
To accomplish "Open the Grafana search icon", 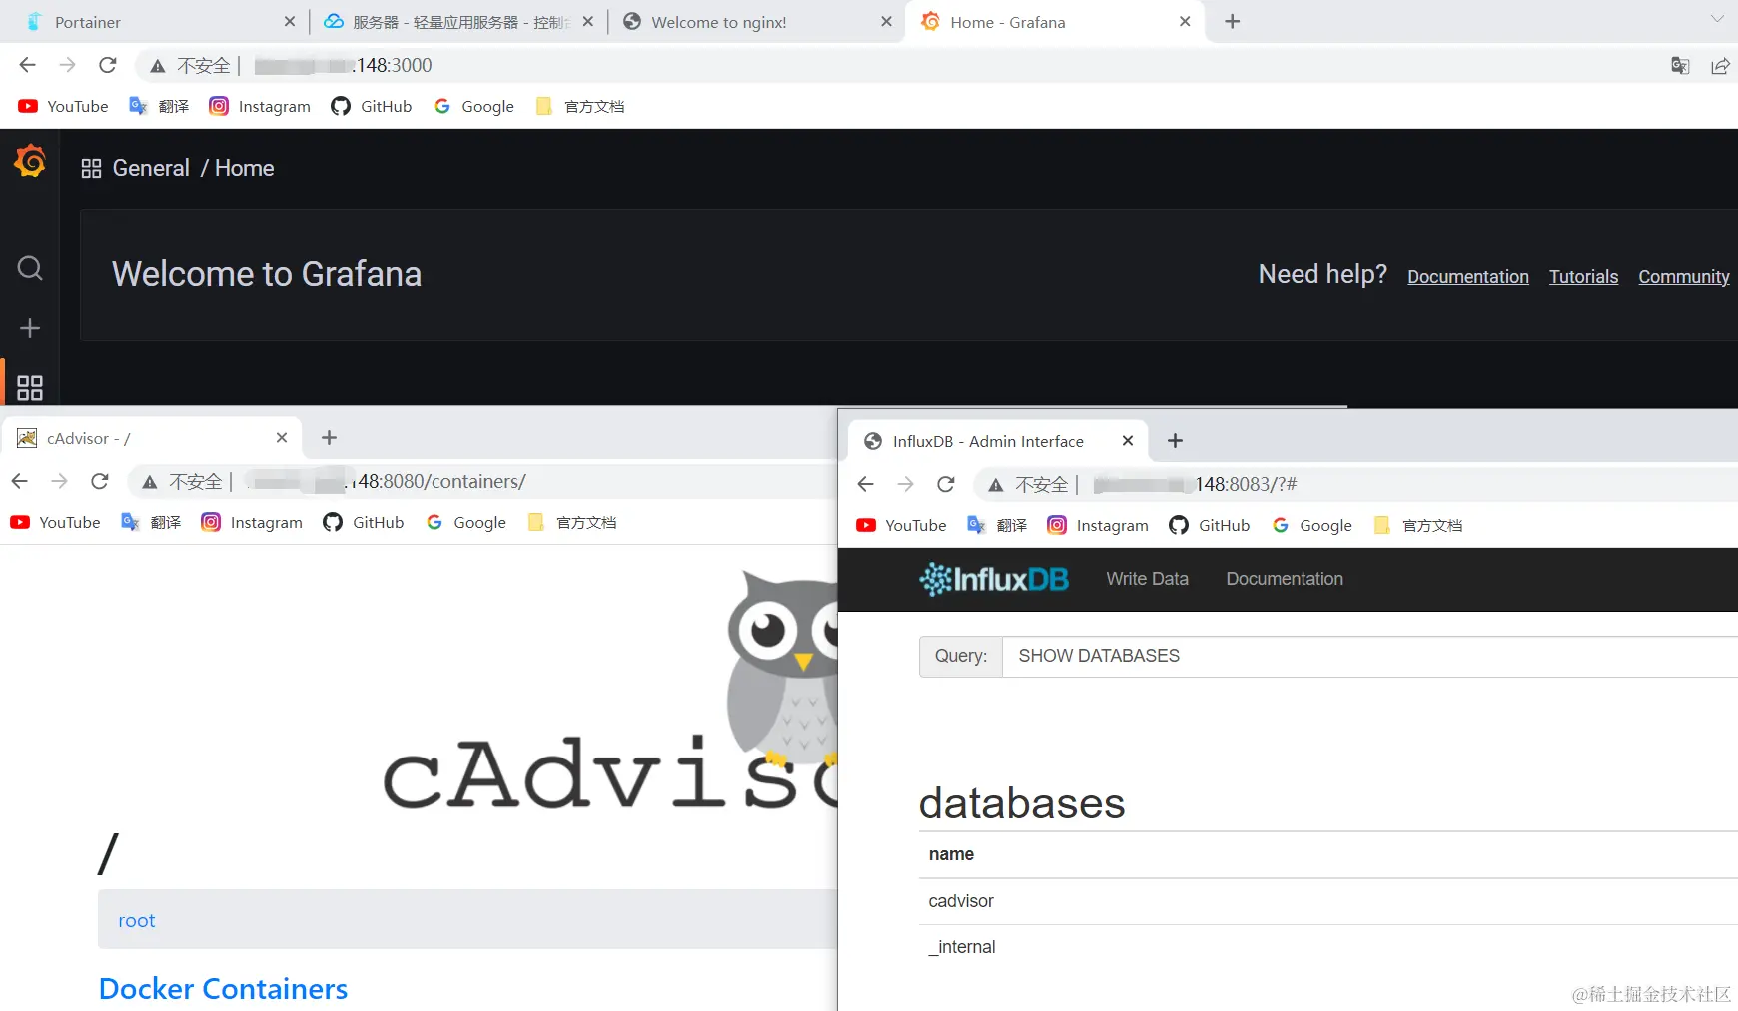I will 30,268.
